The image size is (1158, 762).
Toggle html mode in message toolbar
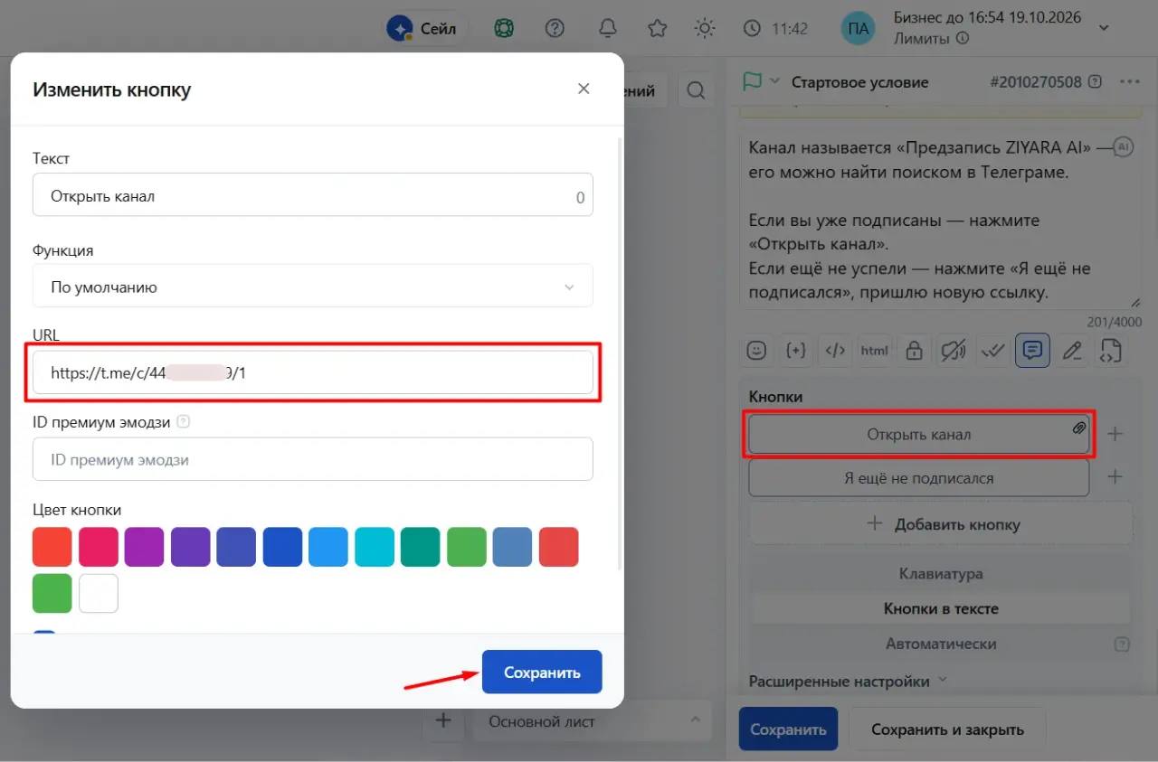(x=874, y=351)
